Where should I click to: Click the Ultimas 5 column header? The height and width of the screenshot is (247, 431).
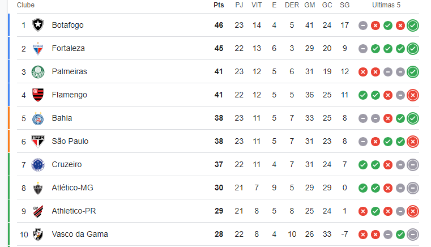tap(386, 5)
